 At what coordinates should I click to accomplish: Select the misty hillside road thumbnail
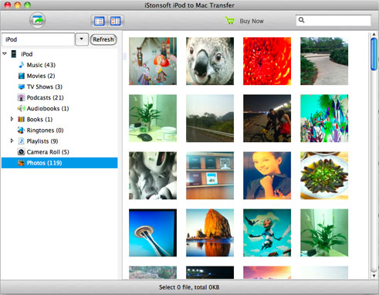[x=210, y=118]
